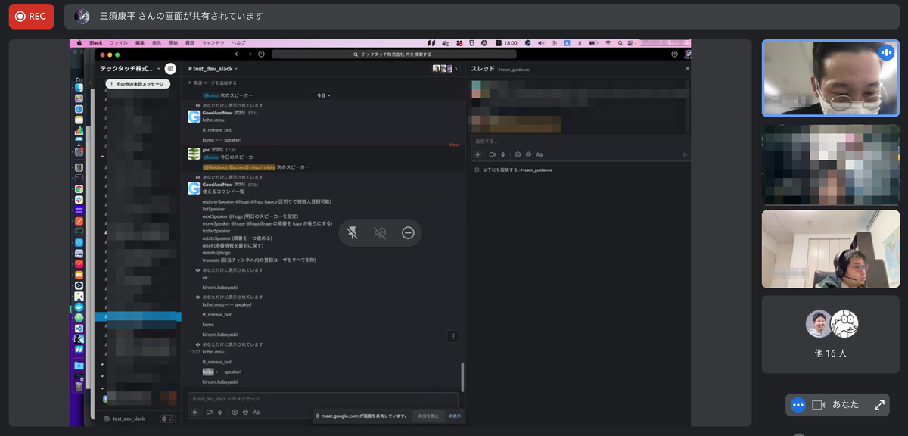The width and height of the screenshot is (908, 436).
Task: Click the text kohei.misu <--- speaker!
Action: click(227, 304)
